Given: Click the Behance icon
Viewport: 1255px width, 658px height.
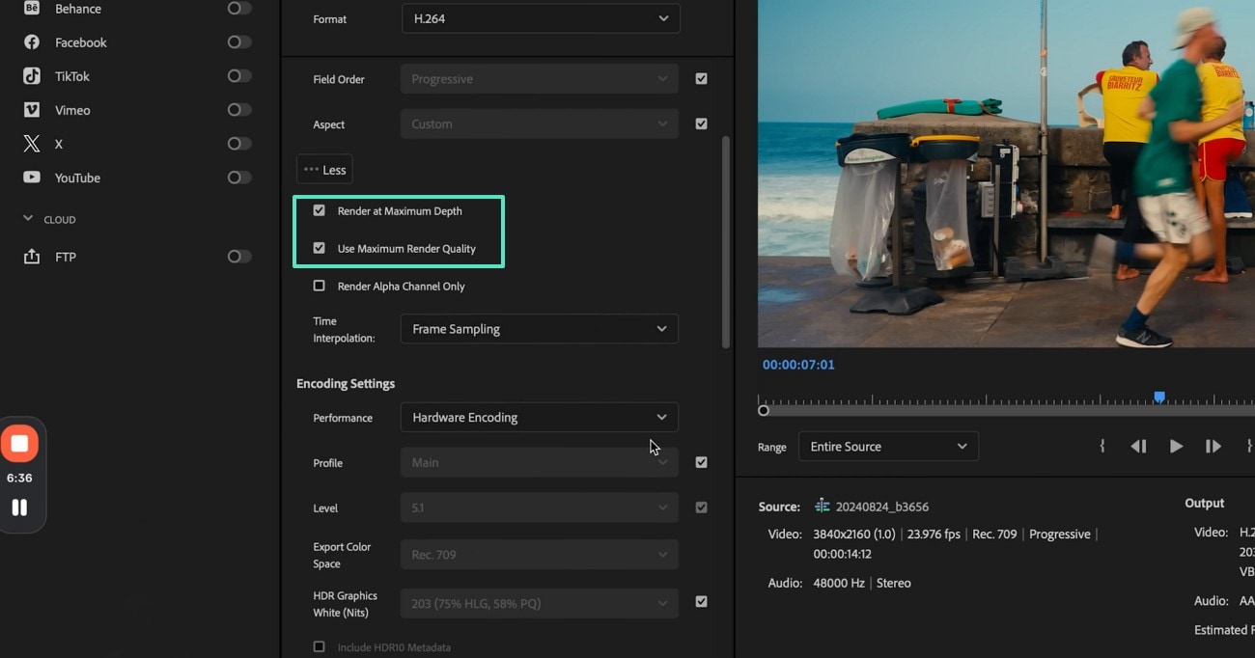Looking at the screenshot, I should click(x=32, y=9).
